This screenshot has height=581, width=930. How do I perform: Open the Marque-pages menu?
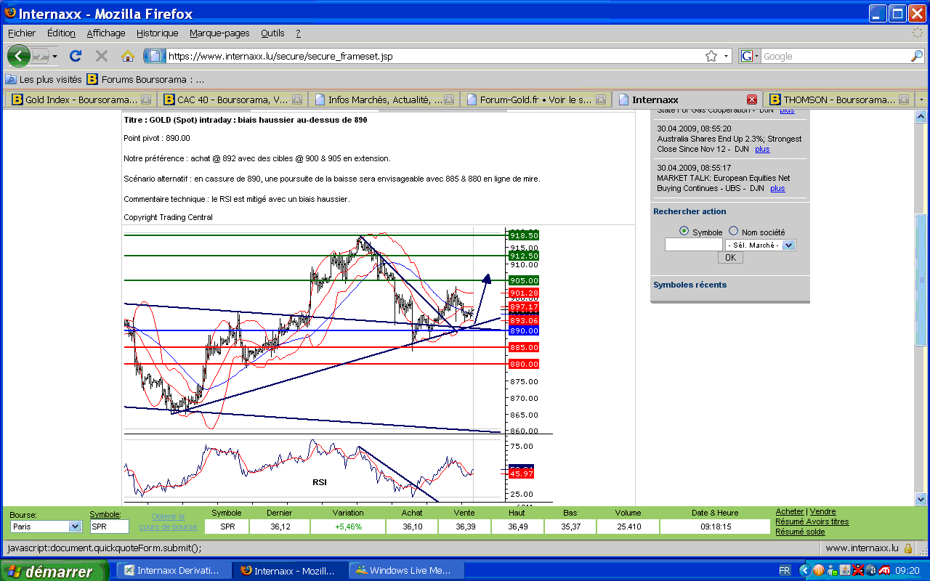219,33
